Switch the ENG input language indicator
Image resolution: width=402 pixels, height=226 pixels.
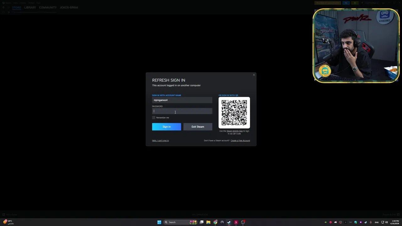point(377,222)
